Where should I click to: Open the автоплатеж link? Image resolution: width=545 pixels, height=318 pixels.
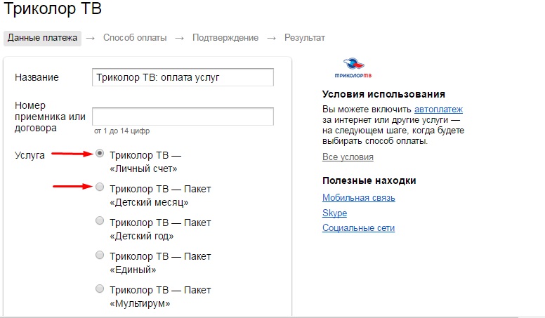click(x=438, y=110)
